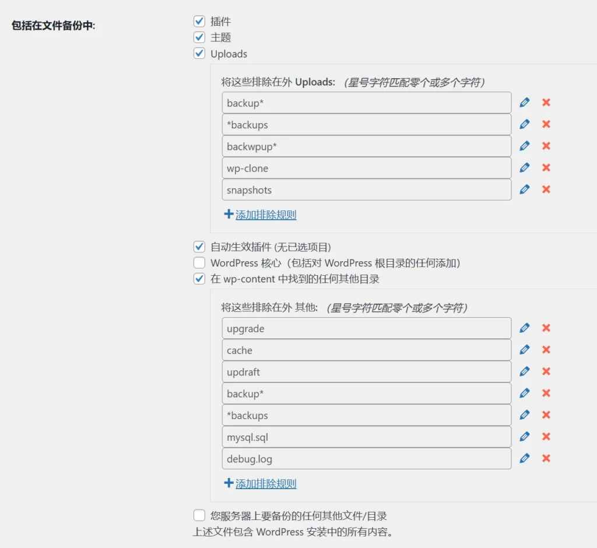Delete the updraft exclusion rule
Image resolution: width=597 pixels, height=548 pixels.
point(546,371)
